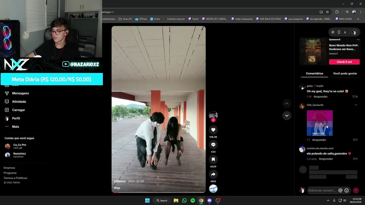Like gaby's comment heart

pyautogui.click(x=354, y=97)
